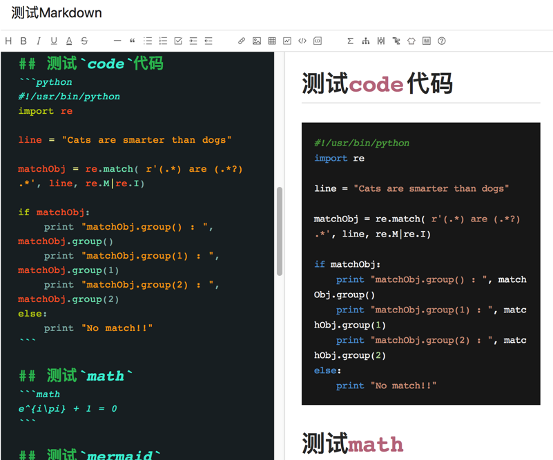Click the 'if matchObj:' line in editor
Viewport: 553px width, 460px height.
point(54,212)
